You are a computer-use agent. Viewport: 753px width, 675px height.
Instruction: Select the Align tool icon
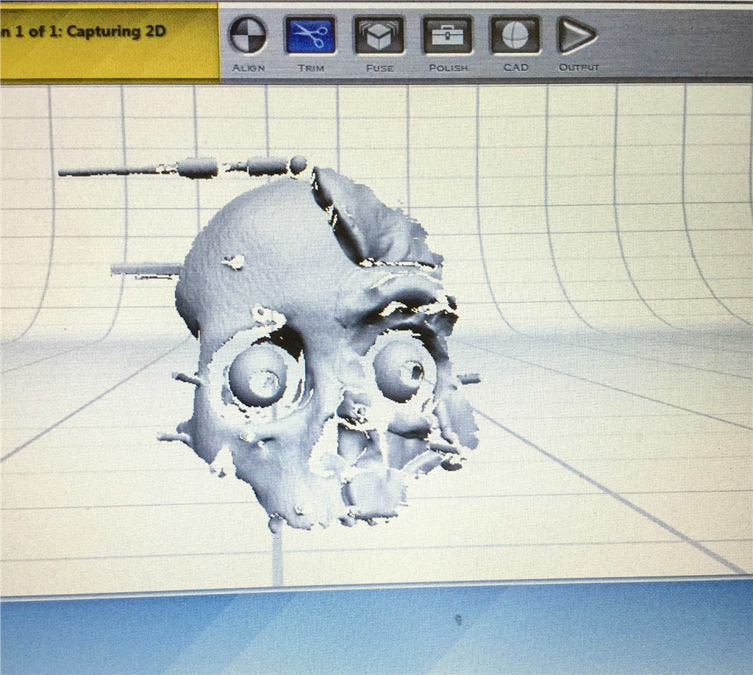[x=247, y=35]
